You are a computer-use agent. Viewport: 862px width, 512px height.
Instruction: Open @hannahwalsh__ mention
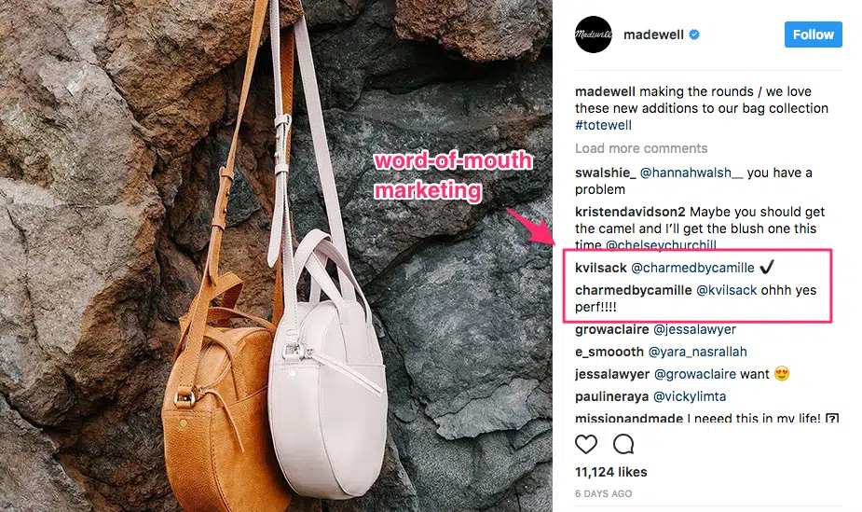tap(691, 173)
